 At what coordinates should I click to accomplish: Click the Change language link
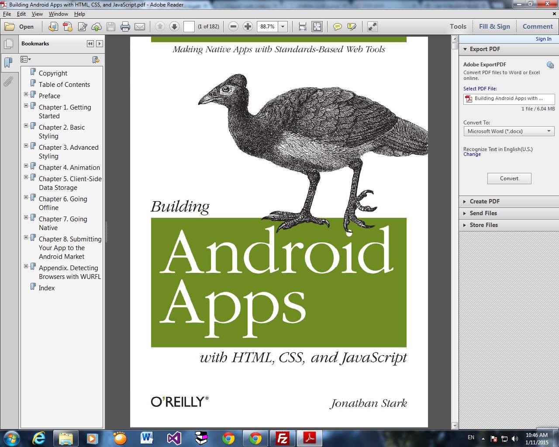(472, 155)
